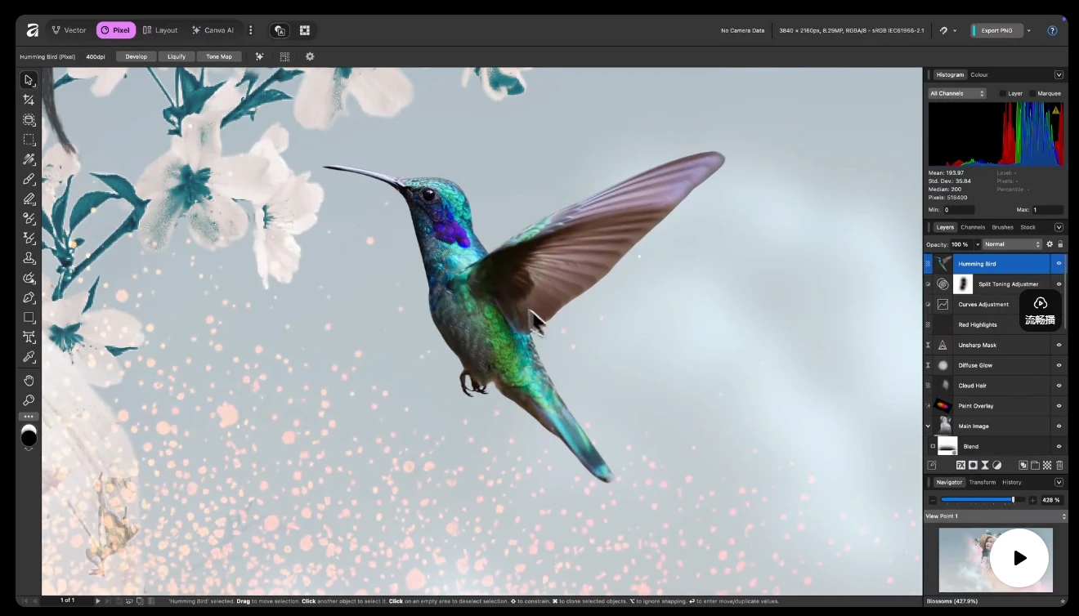Select the Colour Picker eyedropper tool
The image size is (1079, 616).
tap(29, 357)
